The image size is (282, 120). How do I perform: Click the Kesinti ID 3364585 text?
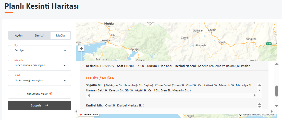[100, 66]
